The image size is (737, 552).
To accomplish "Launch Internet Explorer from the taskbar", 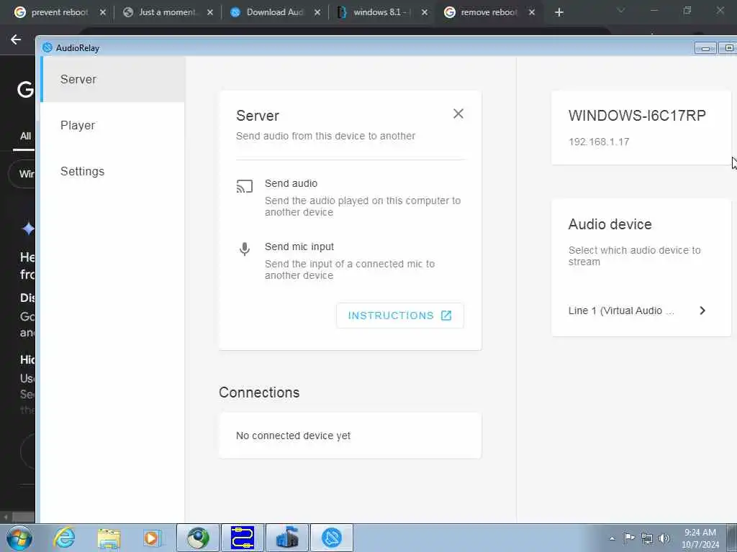I will pos(64,538).
